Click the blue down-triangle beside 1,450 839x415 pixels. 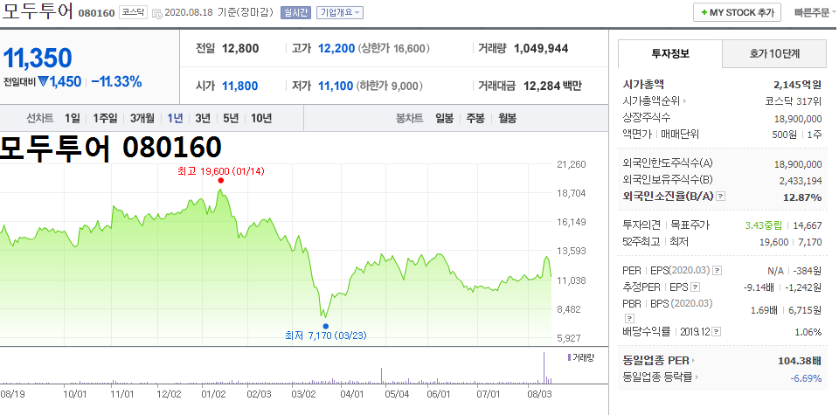coord(44,82)
